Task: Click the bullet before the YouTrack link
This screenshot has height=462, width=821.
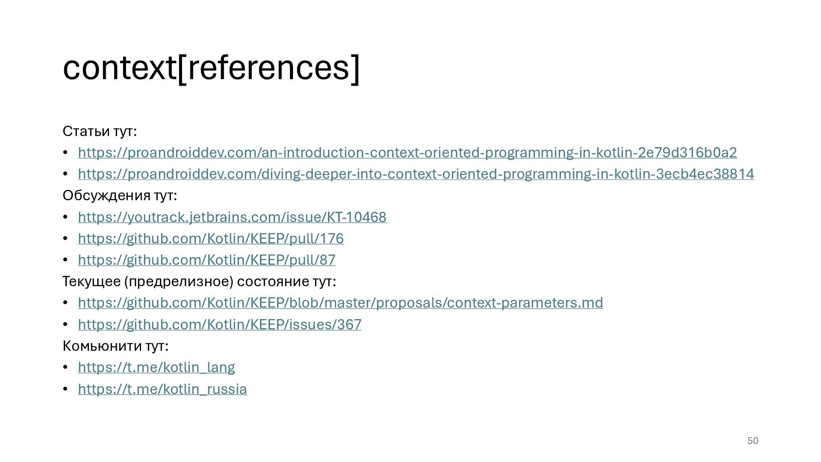Action: 65,217
